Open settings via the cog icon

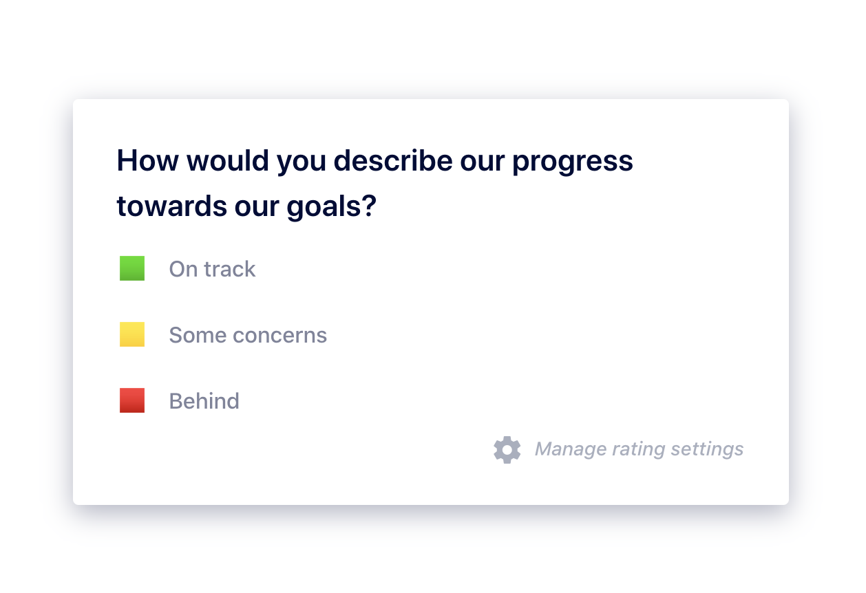tap(507, 449)
